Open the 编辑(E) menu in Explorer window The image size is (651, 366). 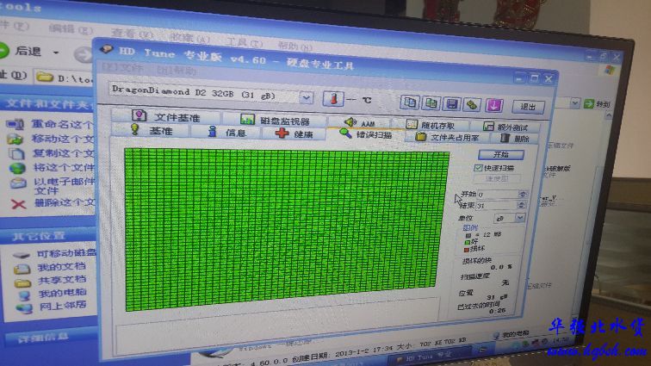[x=70, y=28]
